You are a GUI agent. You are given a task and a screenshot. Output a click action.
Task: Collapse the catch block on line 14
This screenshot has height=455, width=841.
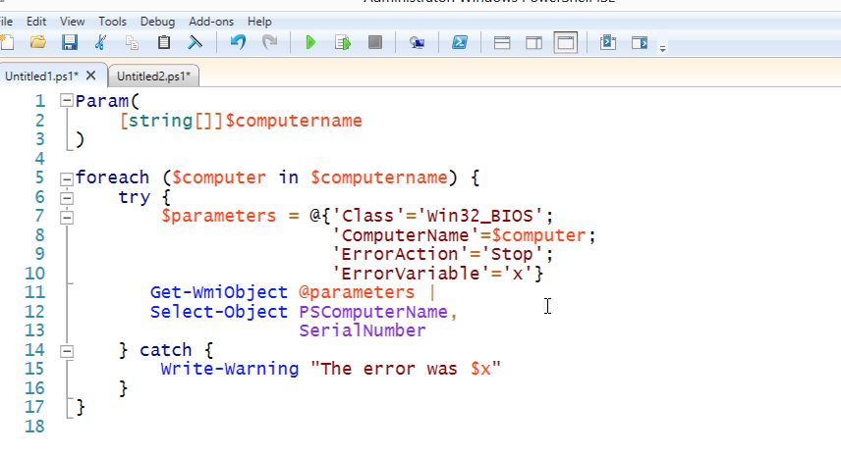66,350
